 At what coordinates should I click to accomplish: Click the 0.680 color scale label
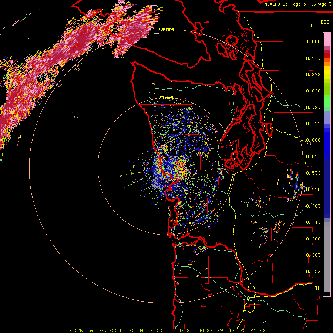(x=313, y=140)
